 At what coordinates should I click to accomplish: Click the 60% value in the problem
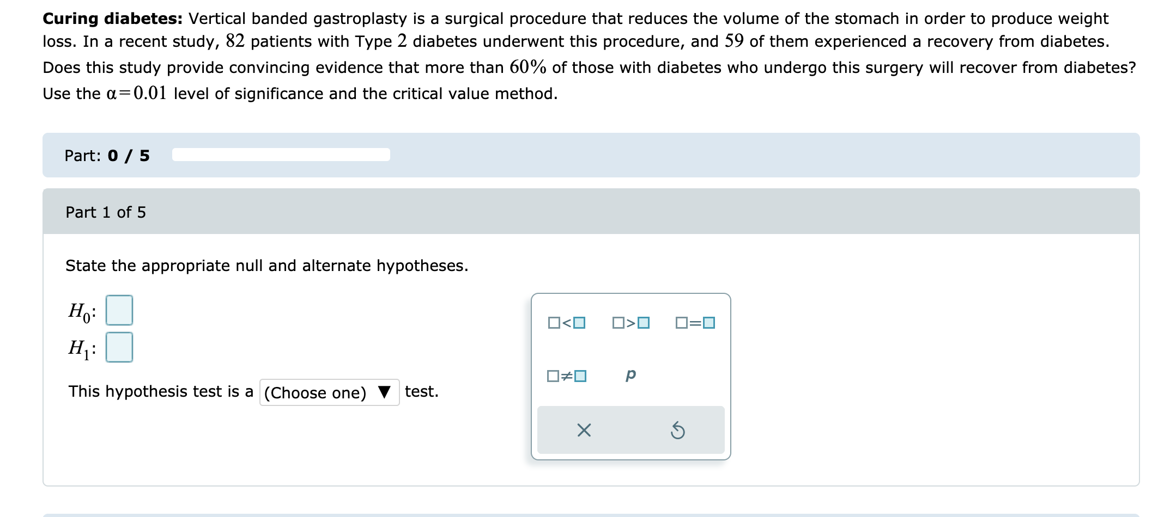[528, 67]
